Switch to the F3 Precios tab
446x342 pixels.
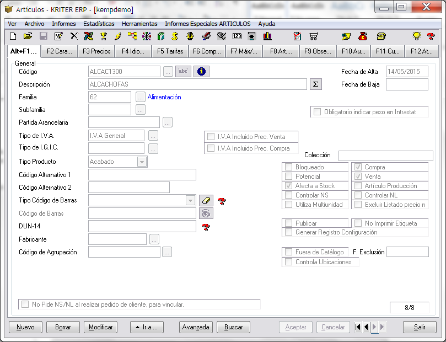[x=96, y=51]
